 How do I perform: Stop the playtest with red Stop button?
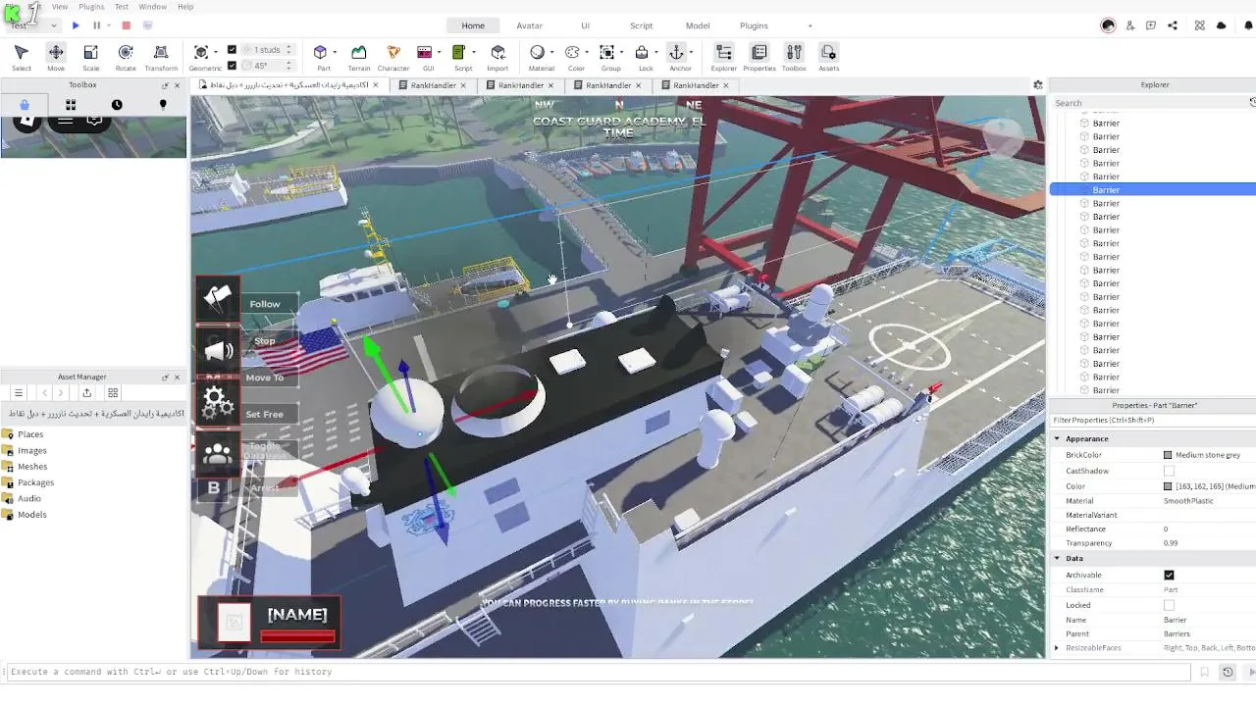coord(126,25)
